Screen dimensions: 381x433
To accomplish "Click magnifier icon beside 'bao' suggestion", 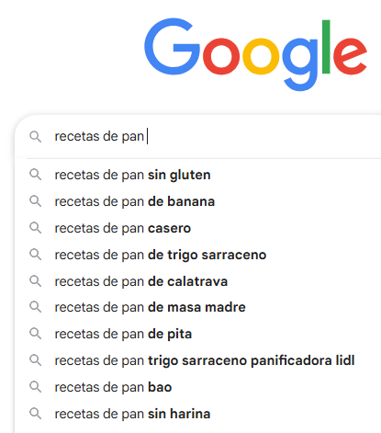I will [35, 387].
